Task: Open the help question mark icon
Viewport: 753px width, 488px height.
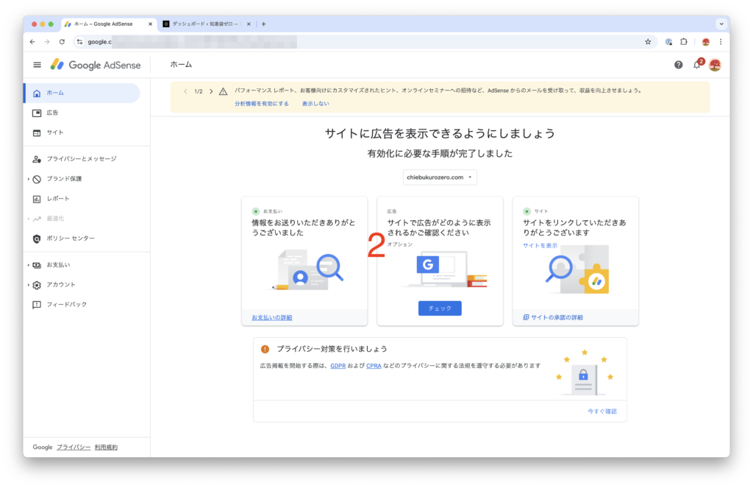Action: tap(678, 65)
